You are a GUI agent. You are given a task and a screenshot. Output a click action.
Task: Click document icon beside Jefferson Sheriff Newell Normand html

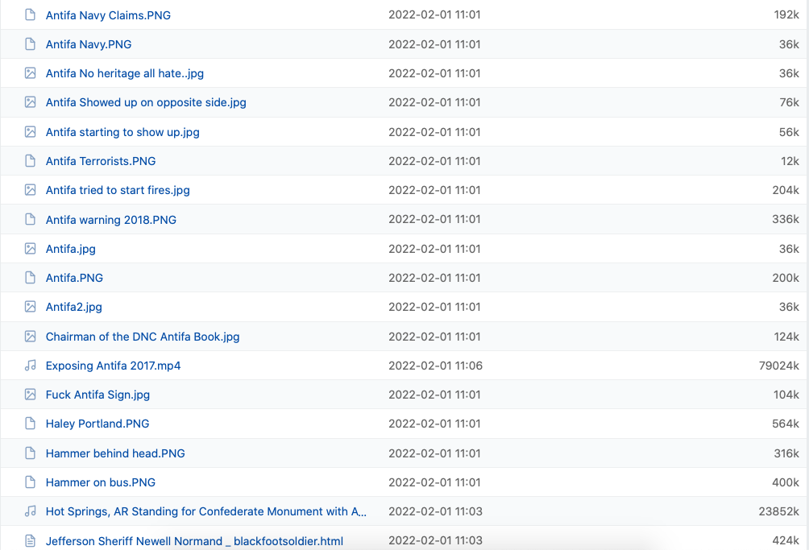(x=31, y=540)
